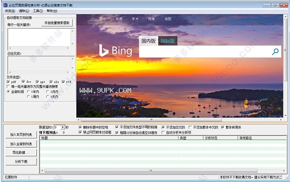This screenshot has width=290, height=183.
Task: Enable 每一组关键词作为完整关键词搜索 checkbox
Action: pos(8,86)
